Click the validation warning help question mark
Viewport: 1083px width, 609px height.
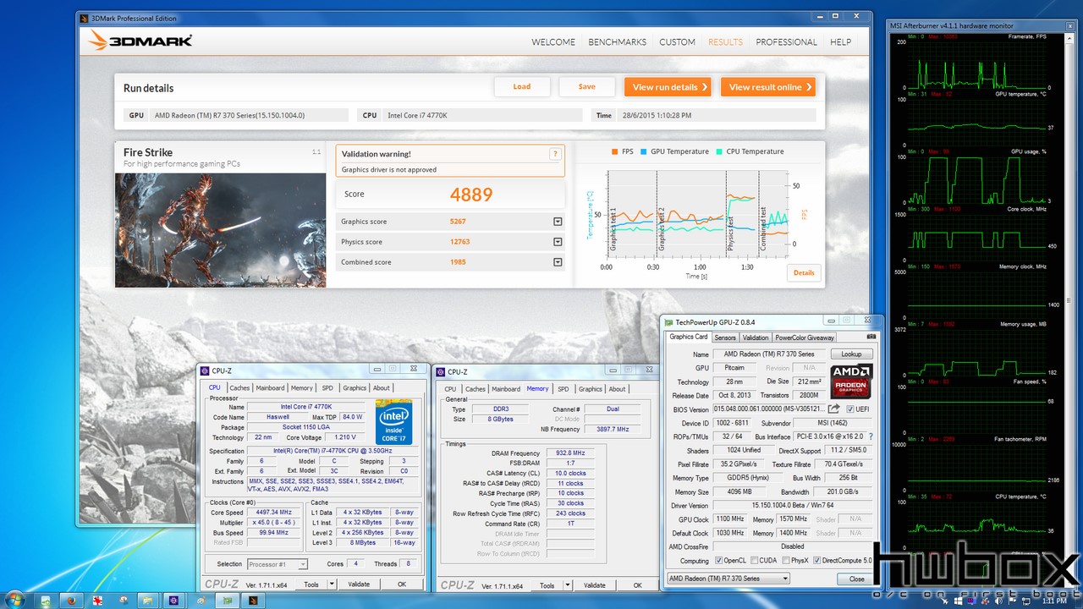[555, 154]
